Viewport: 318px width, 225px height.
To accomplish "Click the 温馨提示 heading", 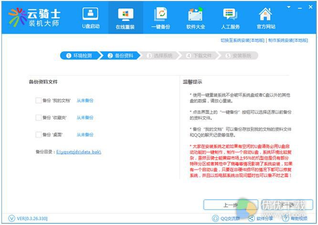I will 192,82.
